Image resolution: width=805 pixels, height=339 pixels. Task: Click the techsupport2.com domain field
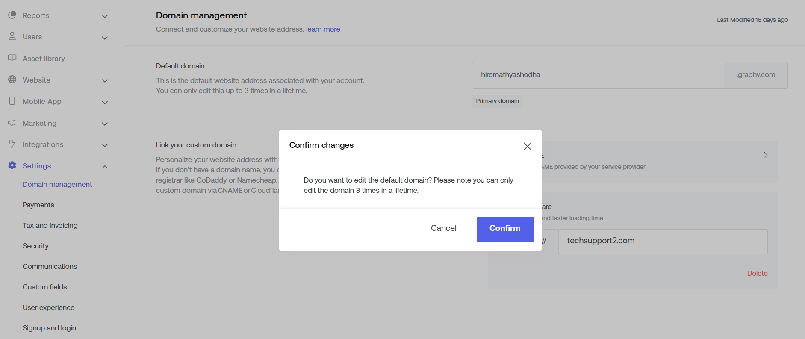point(663,241)
